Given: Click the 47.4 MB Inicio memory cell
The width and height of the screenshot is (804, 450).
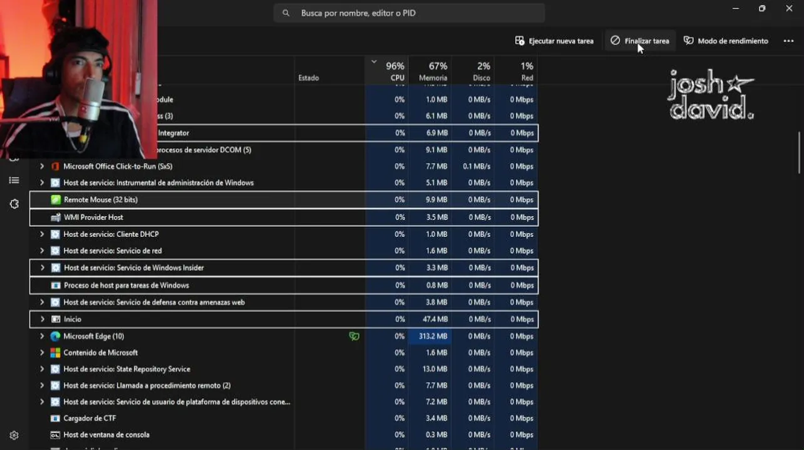Looking at the screenshot, I should click(x=430, y=319).
